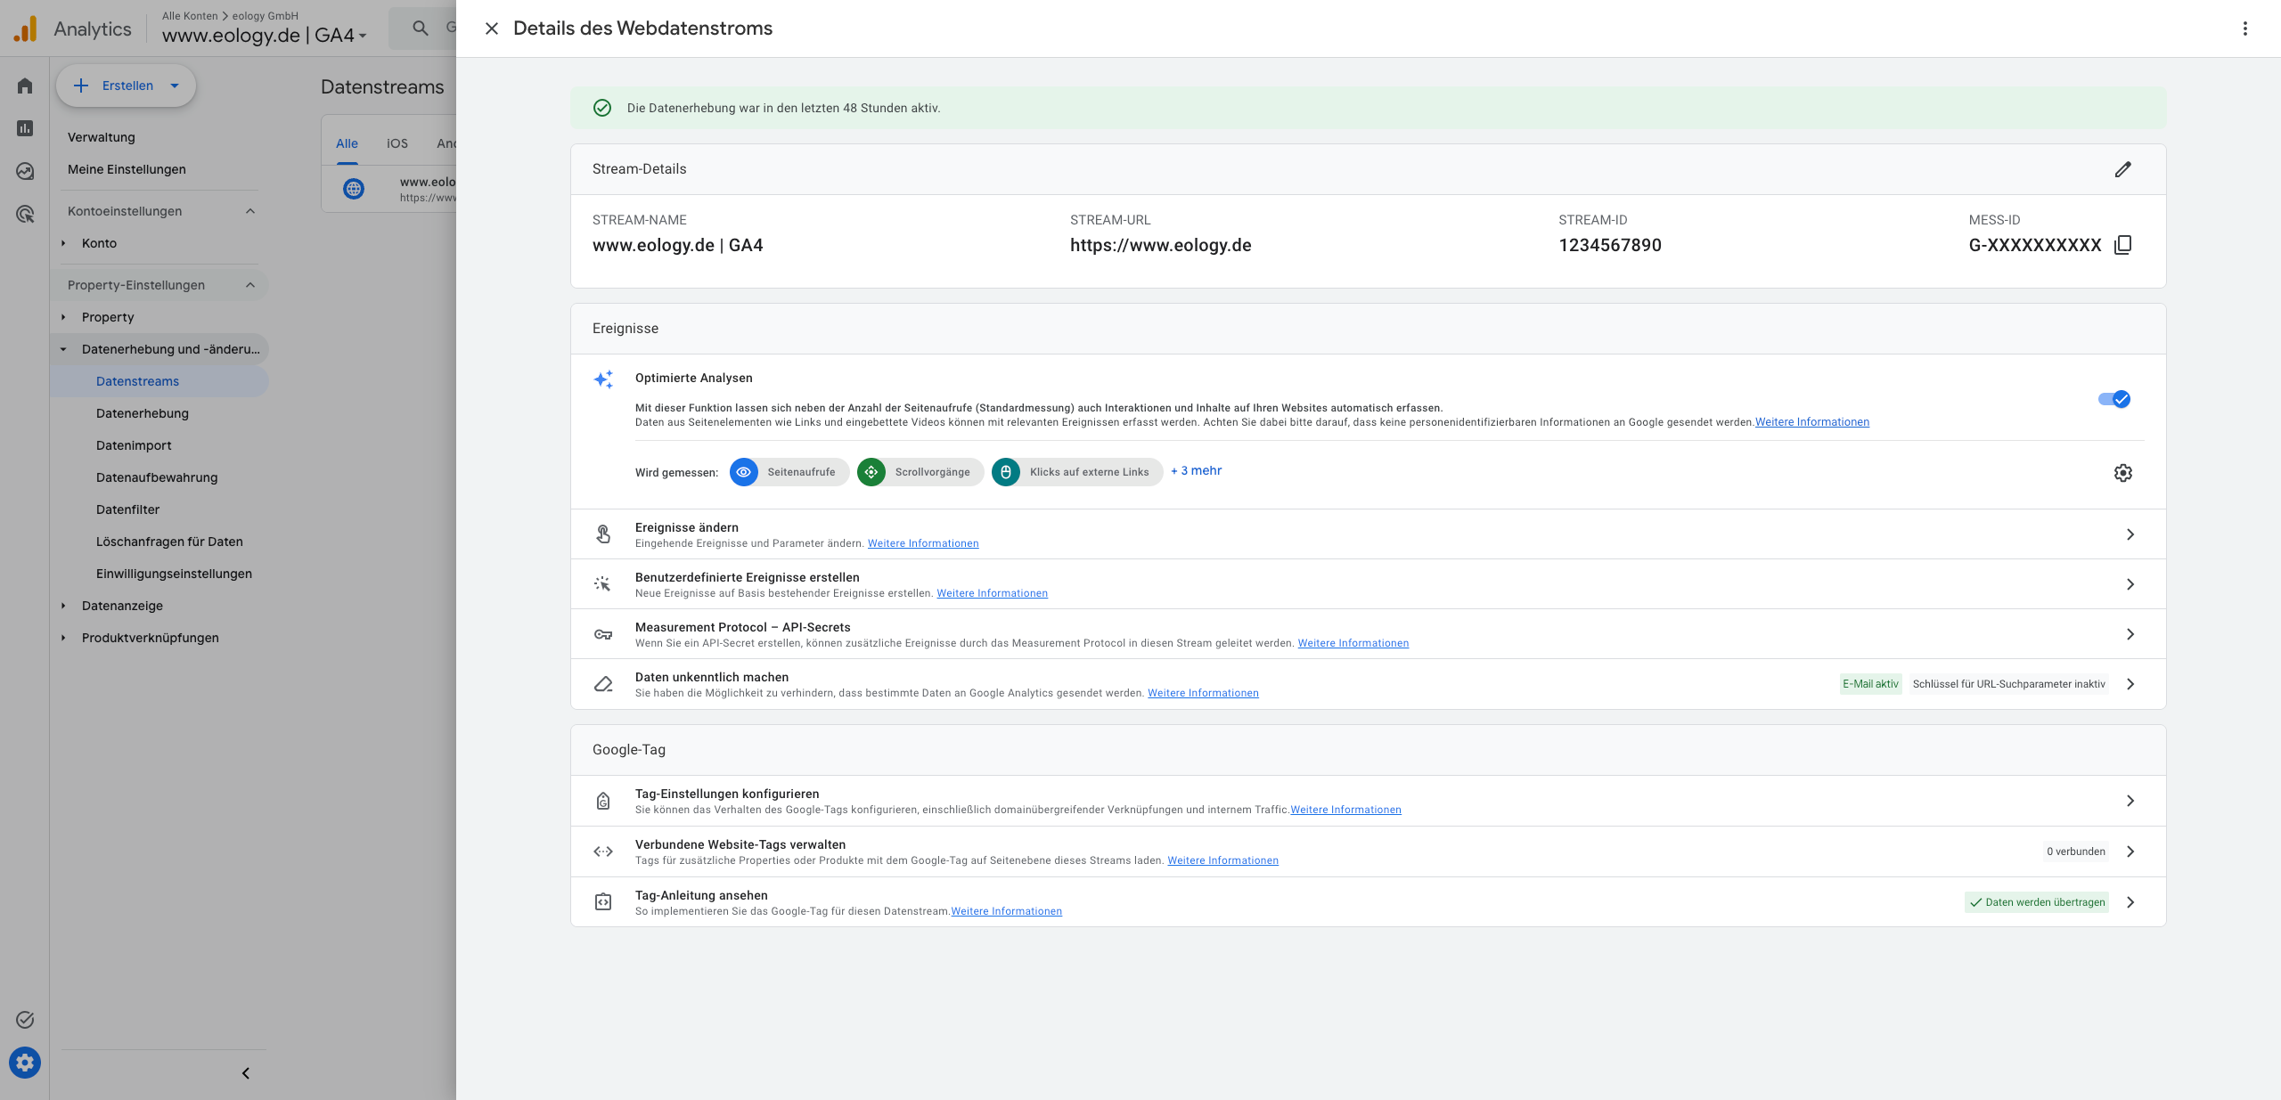This screenshot has height=1100, width=2281.
Task: Close the Webdatenstrom details panel
Action: coord(492,29)
